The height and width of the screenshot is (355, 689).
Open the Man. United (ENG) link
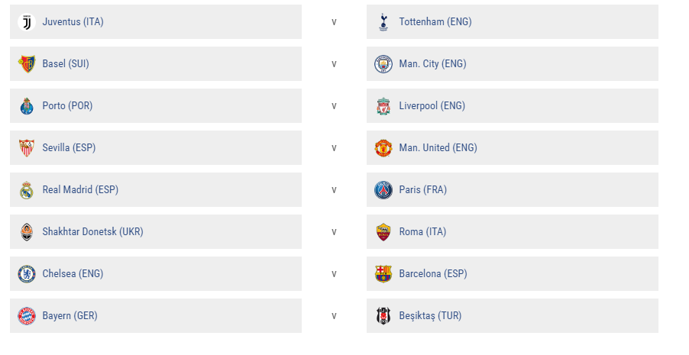[438, 147]
